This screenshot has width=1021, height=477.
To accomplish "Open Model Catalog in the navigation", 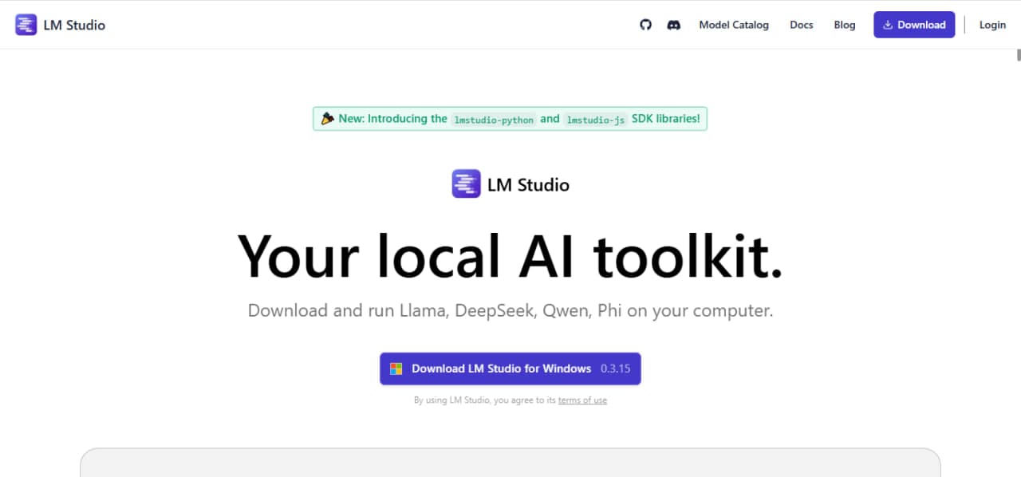I will pos(734,25).
